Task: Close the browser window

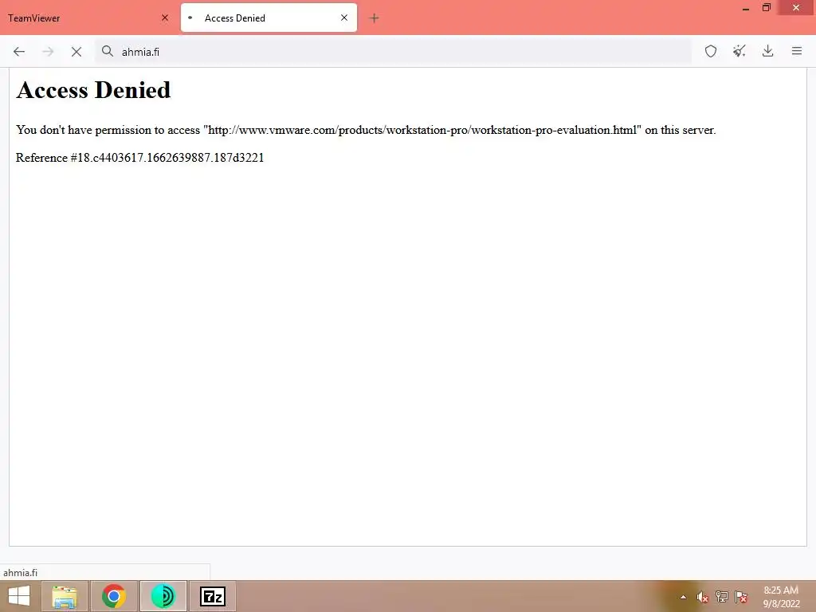Action: coord(796,7)
